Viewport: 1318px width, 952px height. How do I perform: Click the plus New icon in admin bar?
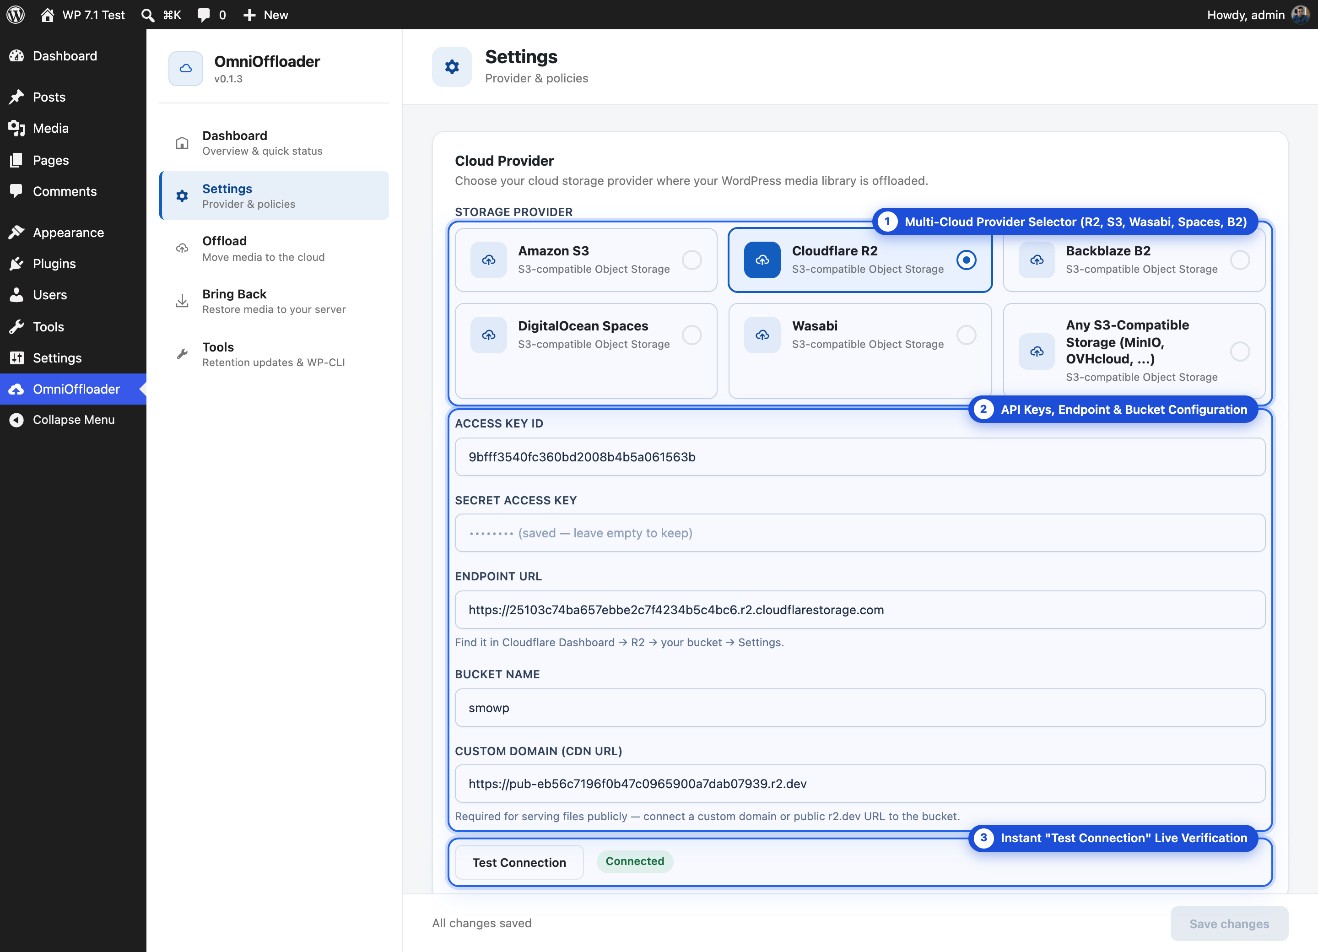(x=249, y=15)
